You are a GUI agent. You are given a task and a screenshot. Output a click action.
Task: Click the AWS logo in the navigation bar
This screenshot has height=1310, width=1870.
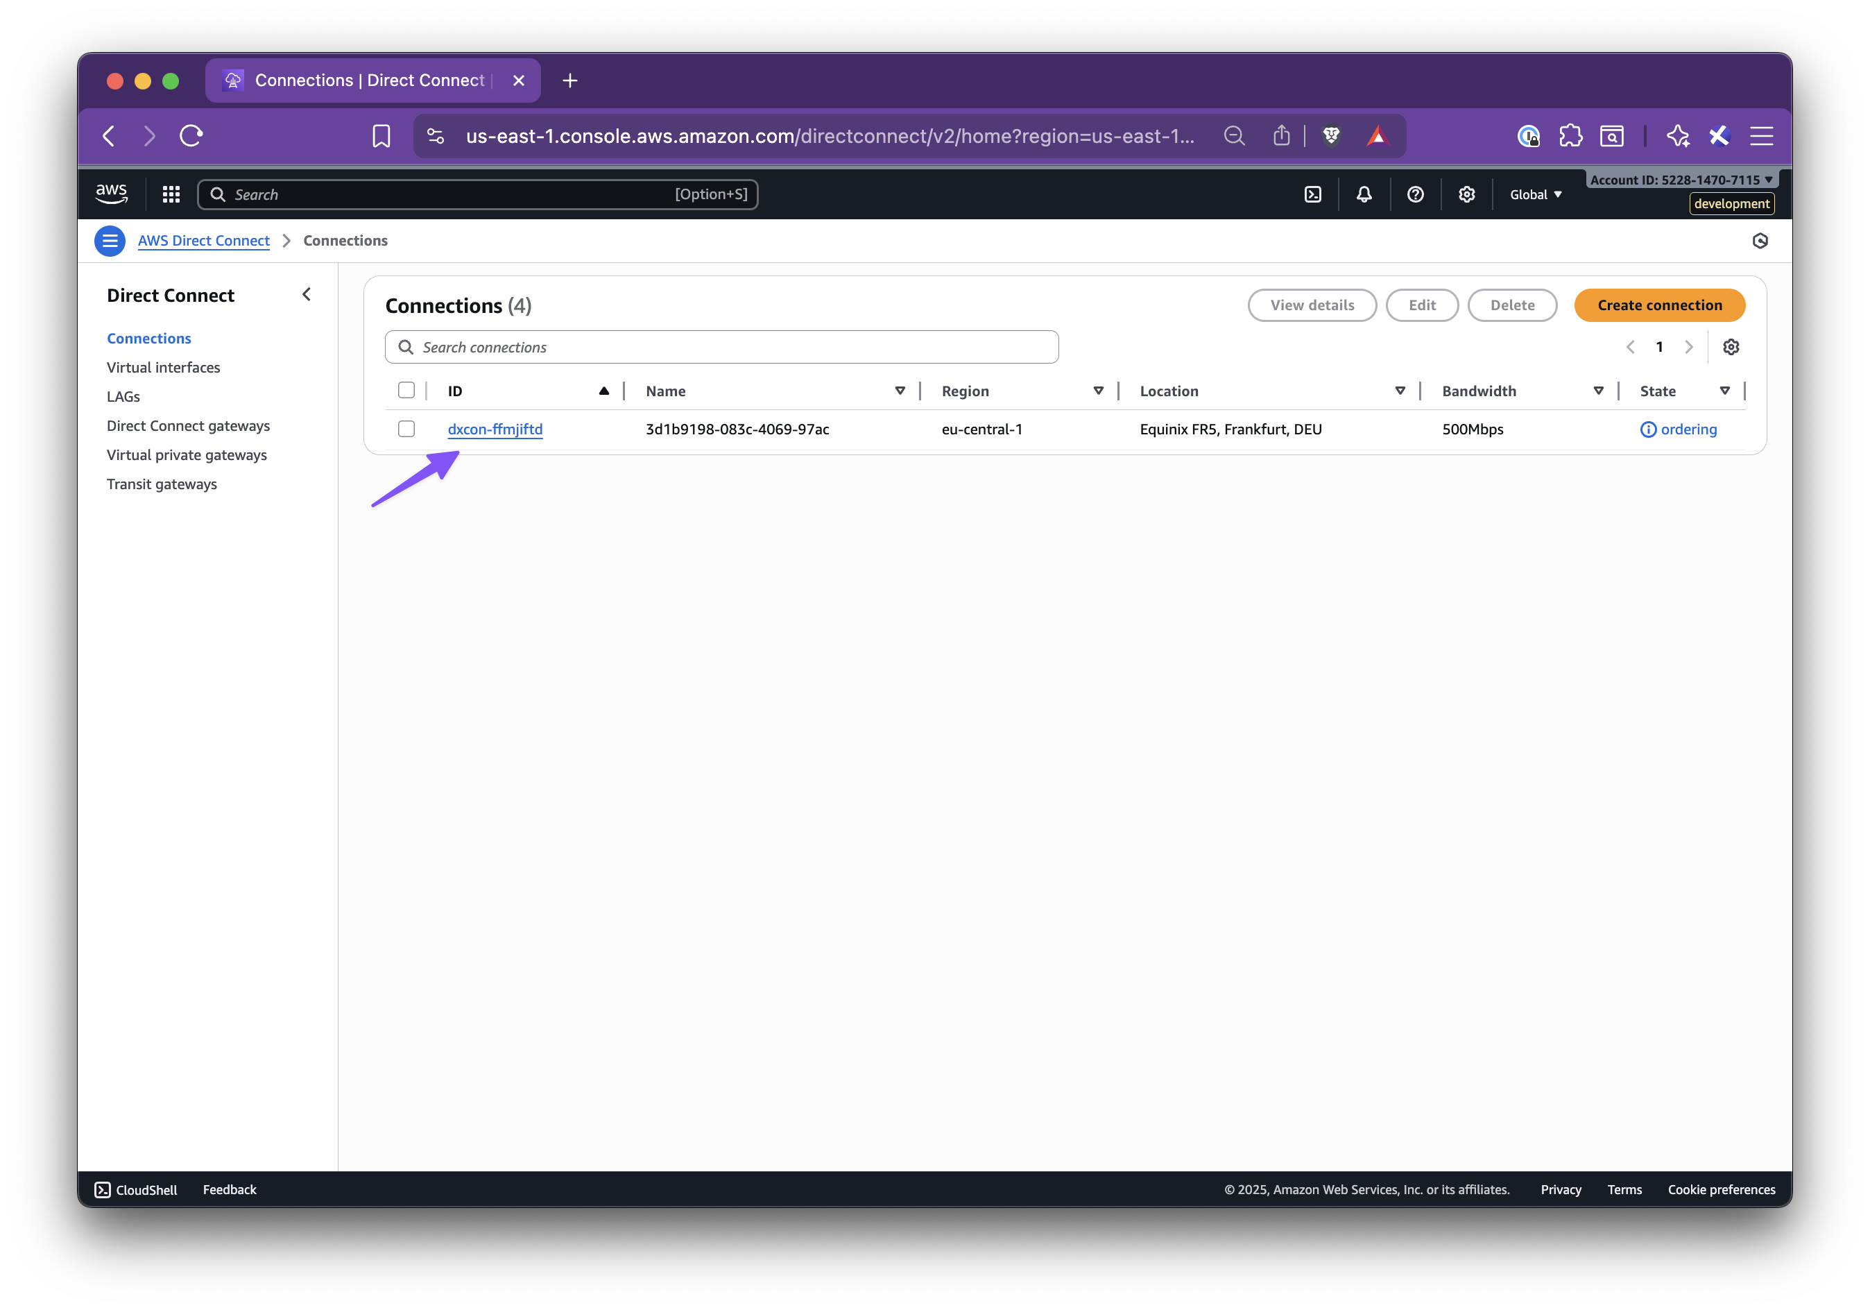pyautogui.click(x=111, y=193)
